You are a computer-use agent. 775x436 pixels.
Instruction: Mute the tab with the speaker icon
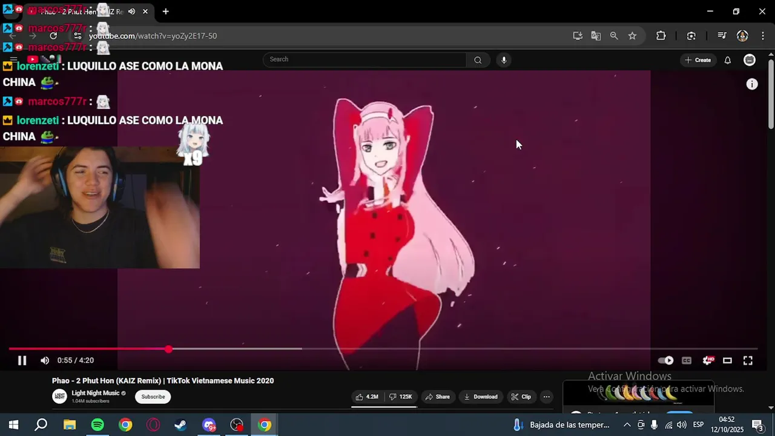pos(131,12)
